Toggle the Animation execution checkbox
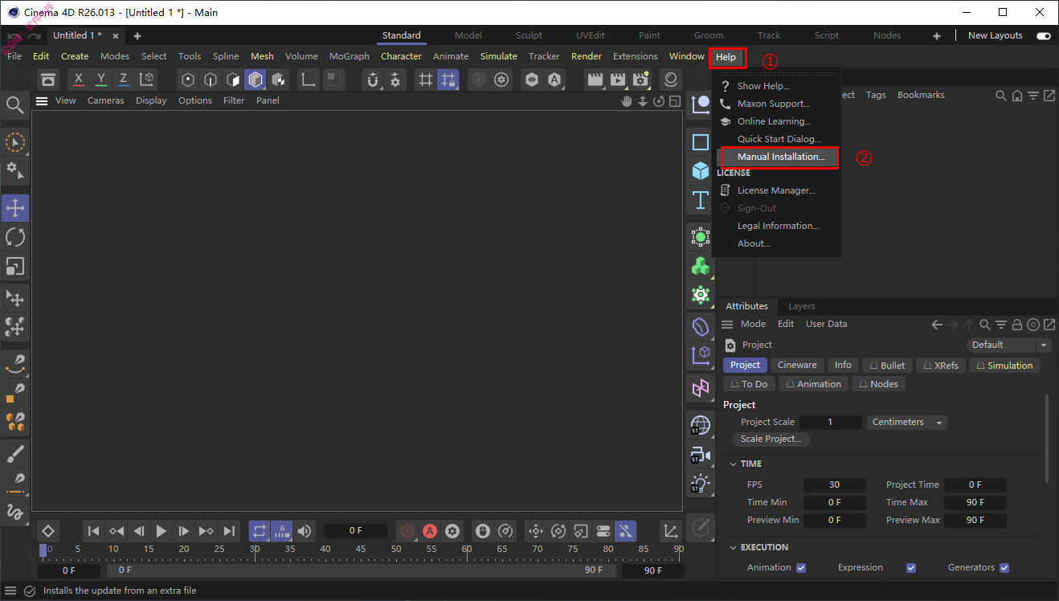The height and width of the screenshot is (601, 1059). 801,568
